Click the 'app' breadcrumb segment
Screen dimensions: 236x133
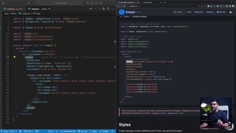tap(6, 13)
